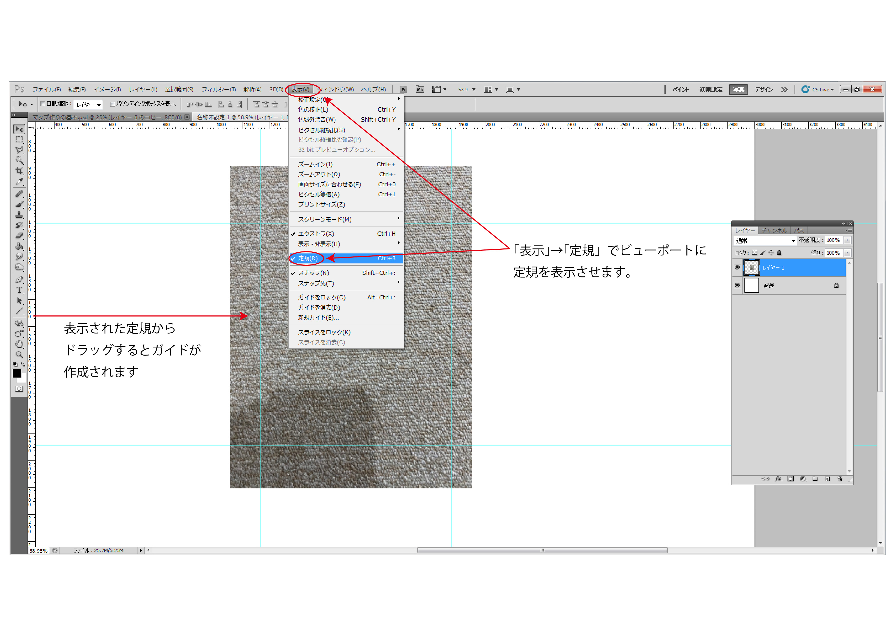
Task: Select the Paint Bucket tool
Action: click(x=19, y=246)
